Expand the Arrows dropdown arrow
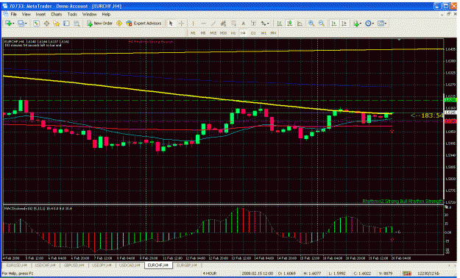The image size is (460, 278). (268, 24)
